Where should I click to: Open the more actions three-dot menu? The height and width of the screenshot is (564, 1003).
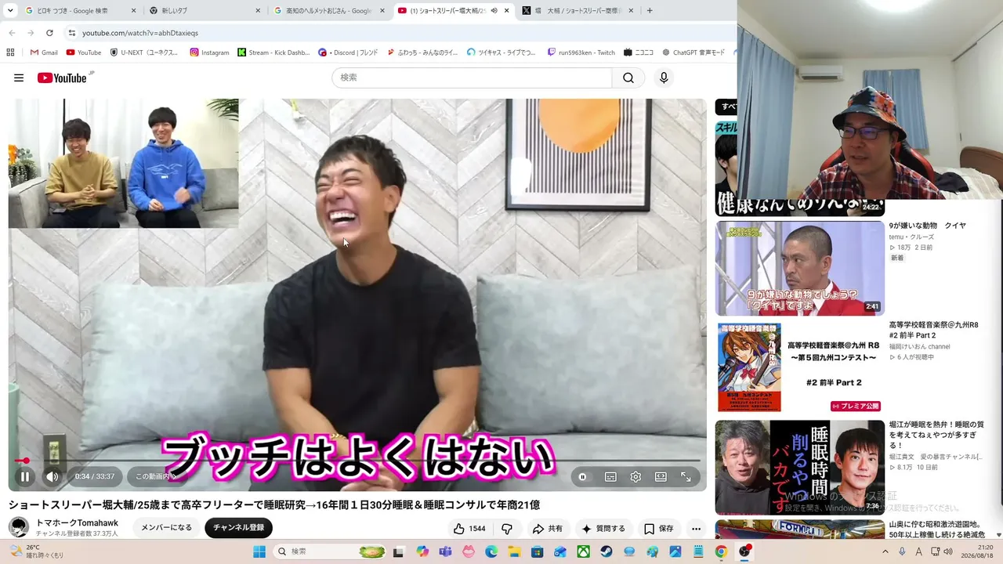696,529
